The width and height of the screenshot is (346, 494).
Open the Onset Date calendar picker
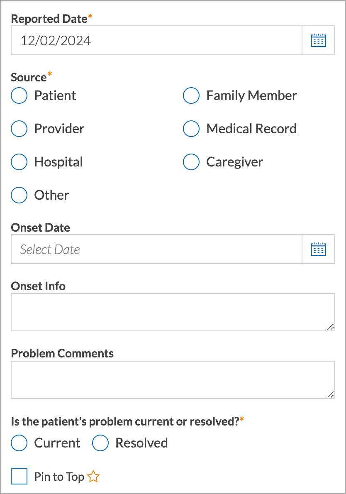click(x=318, y=249)
